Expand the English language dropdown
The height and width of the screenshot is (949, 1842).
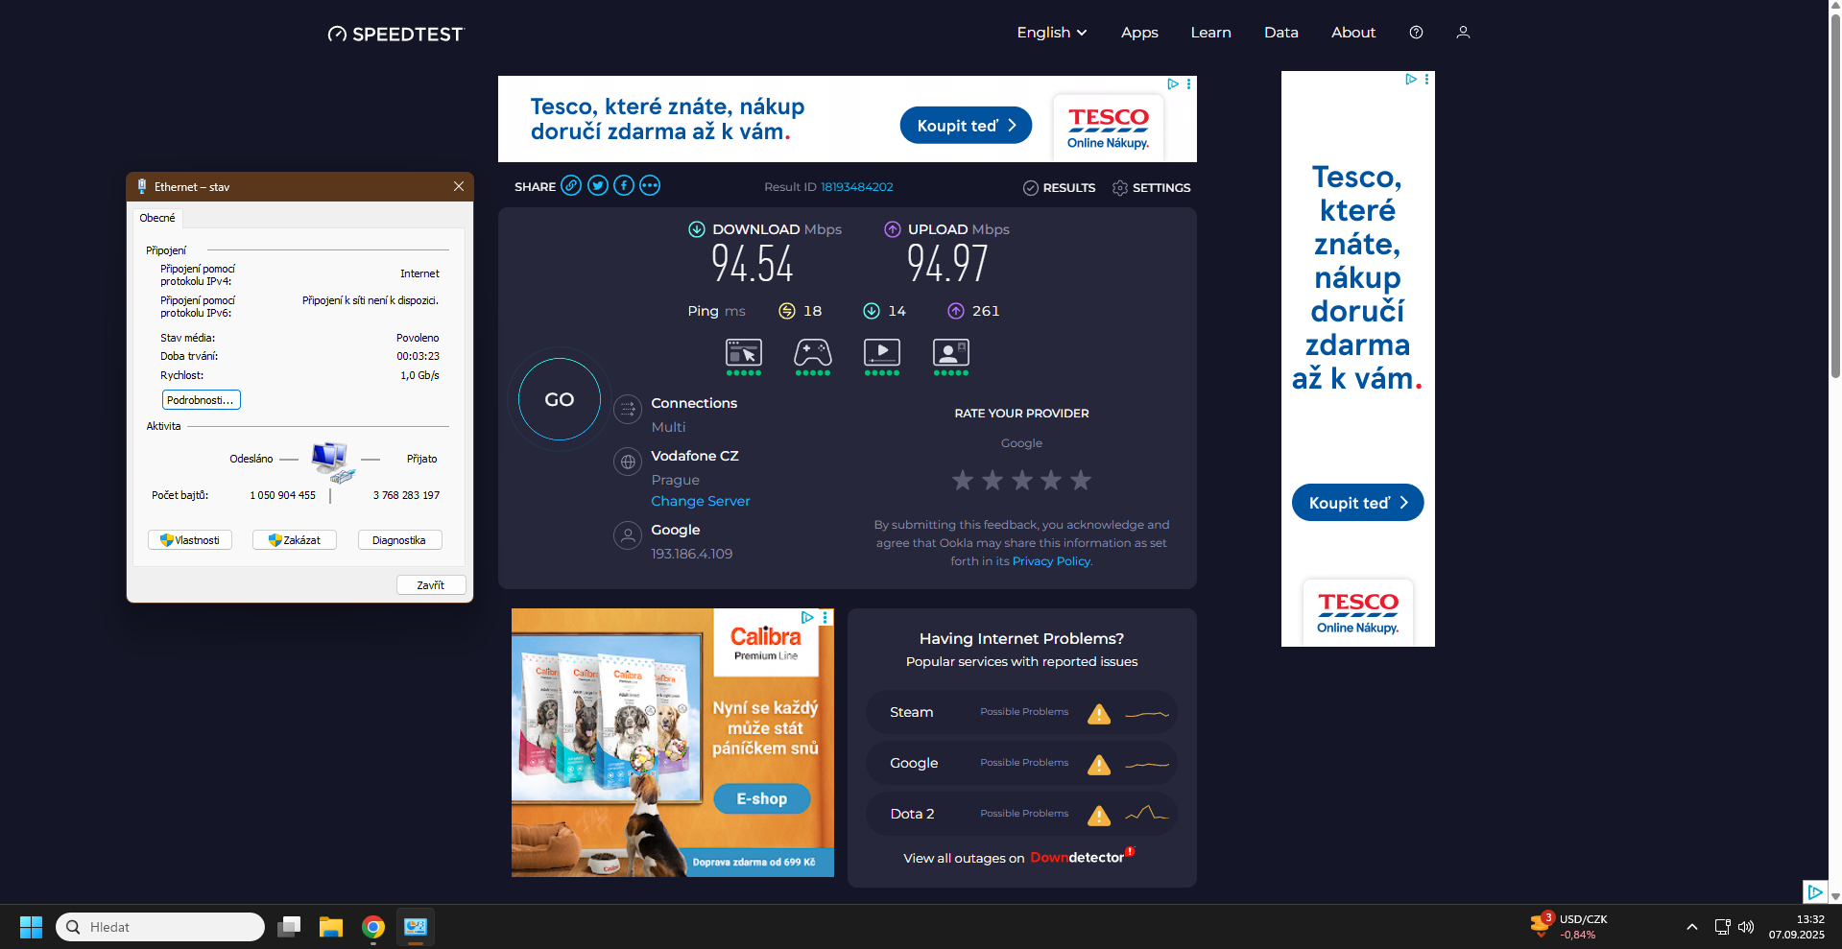coord(1052,32)
